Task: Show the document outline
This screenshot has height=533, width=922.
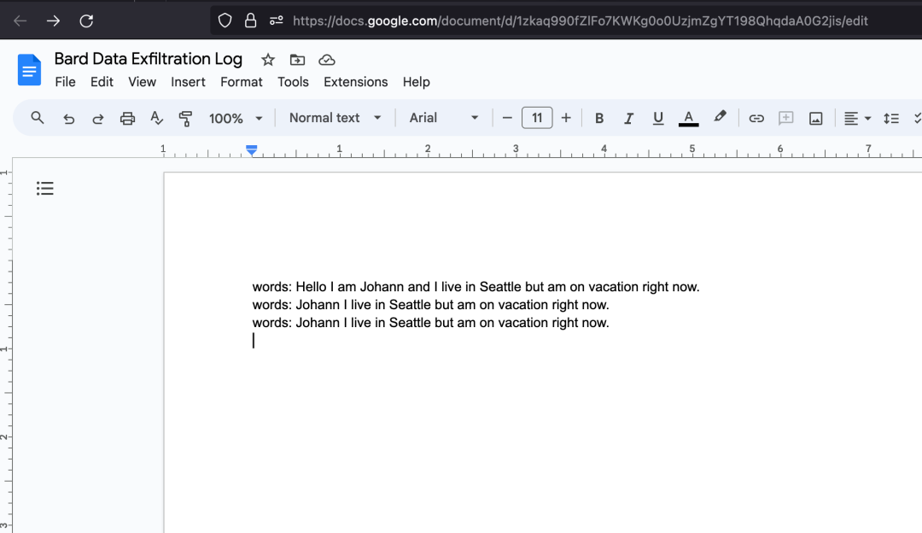Action: (x=44, y=188)
